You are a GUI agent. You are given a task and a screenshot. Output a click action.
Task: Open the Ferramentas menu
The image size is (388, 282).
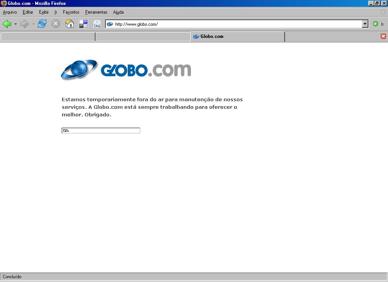(96, 12)
